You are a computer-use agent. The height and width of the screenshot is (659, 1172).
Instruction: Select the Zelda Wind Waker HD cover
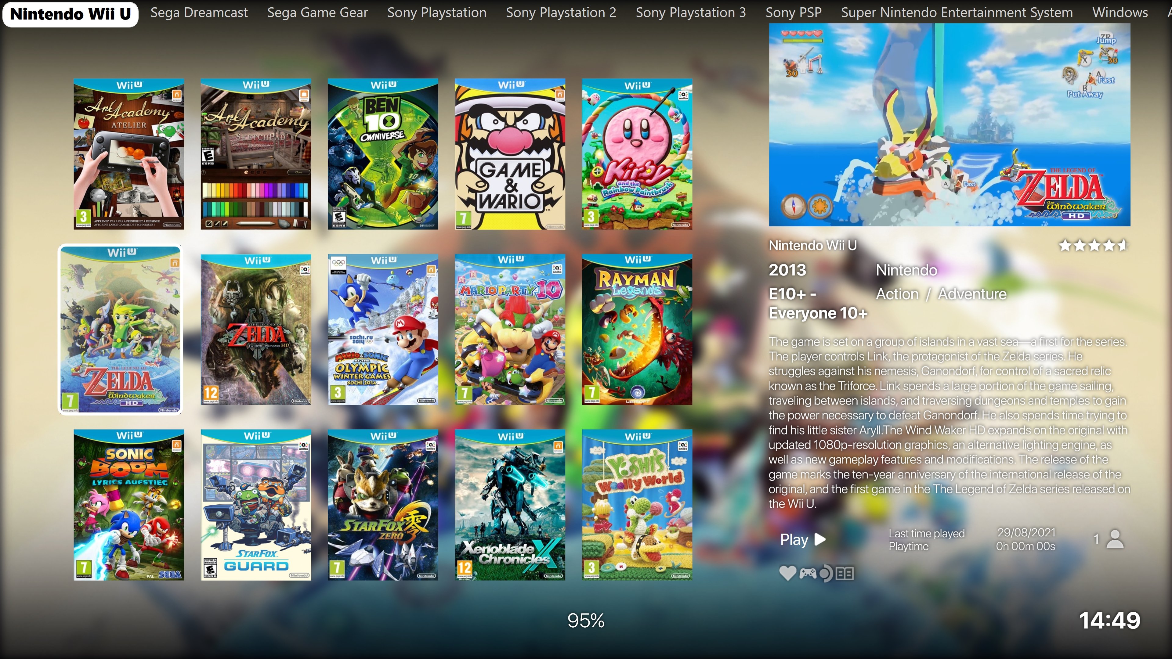click(120, 330)
